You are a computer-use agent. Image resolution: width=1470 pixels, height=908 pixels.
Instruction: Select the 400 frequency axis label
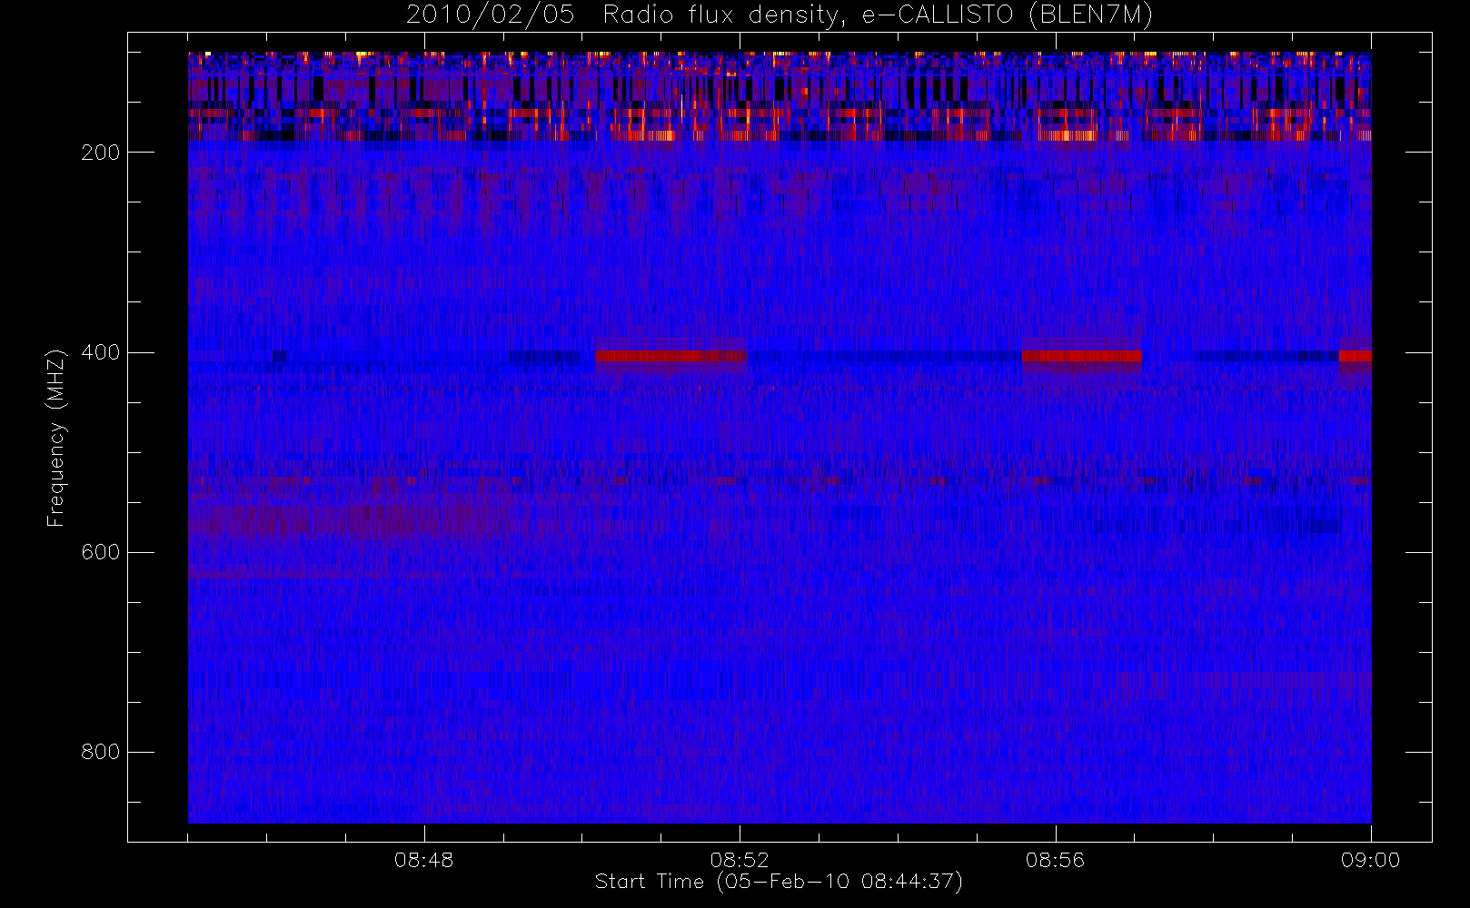(101, 352)
